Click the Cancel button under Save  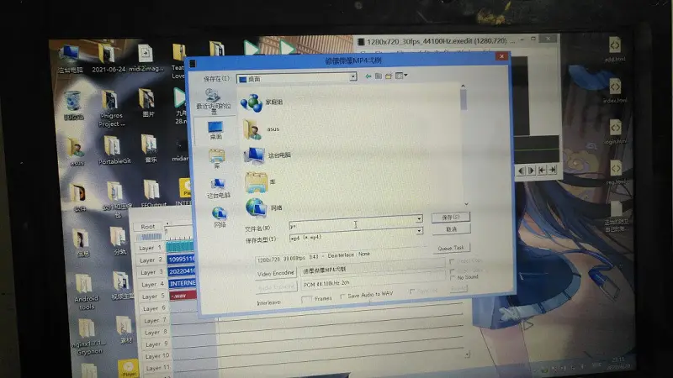coord(451,229)
